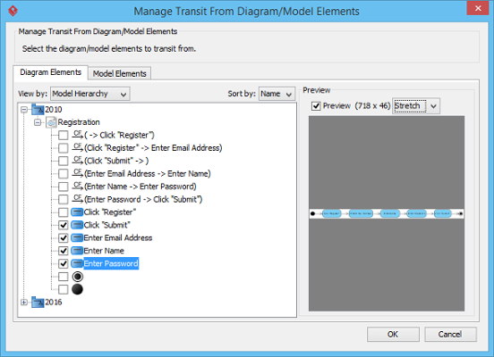Click control flow icon for ( -> Click "Register")
This screenshot has height=357, width=494.
coord(77,135)
